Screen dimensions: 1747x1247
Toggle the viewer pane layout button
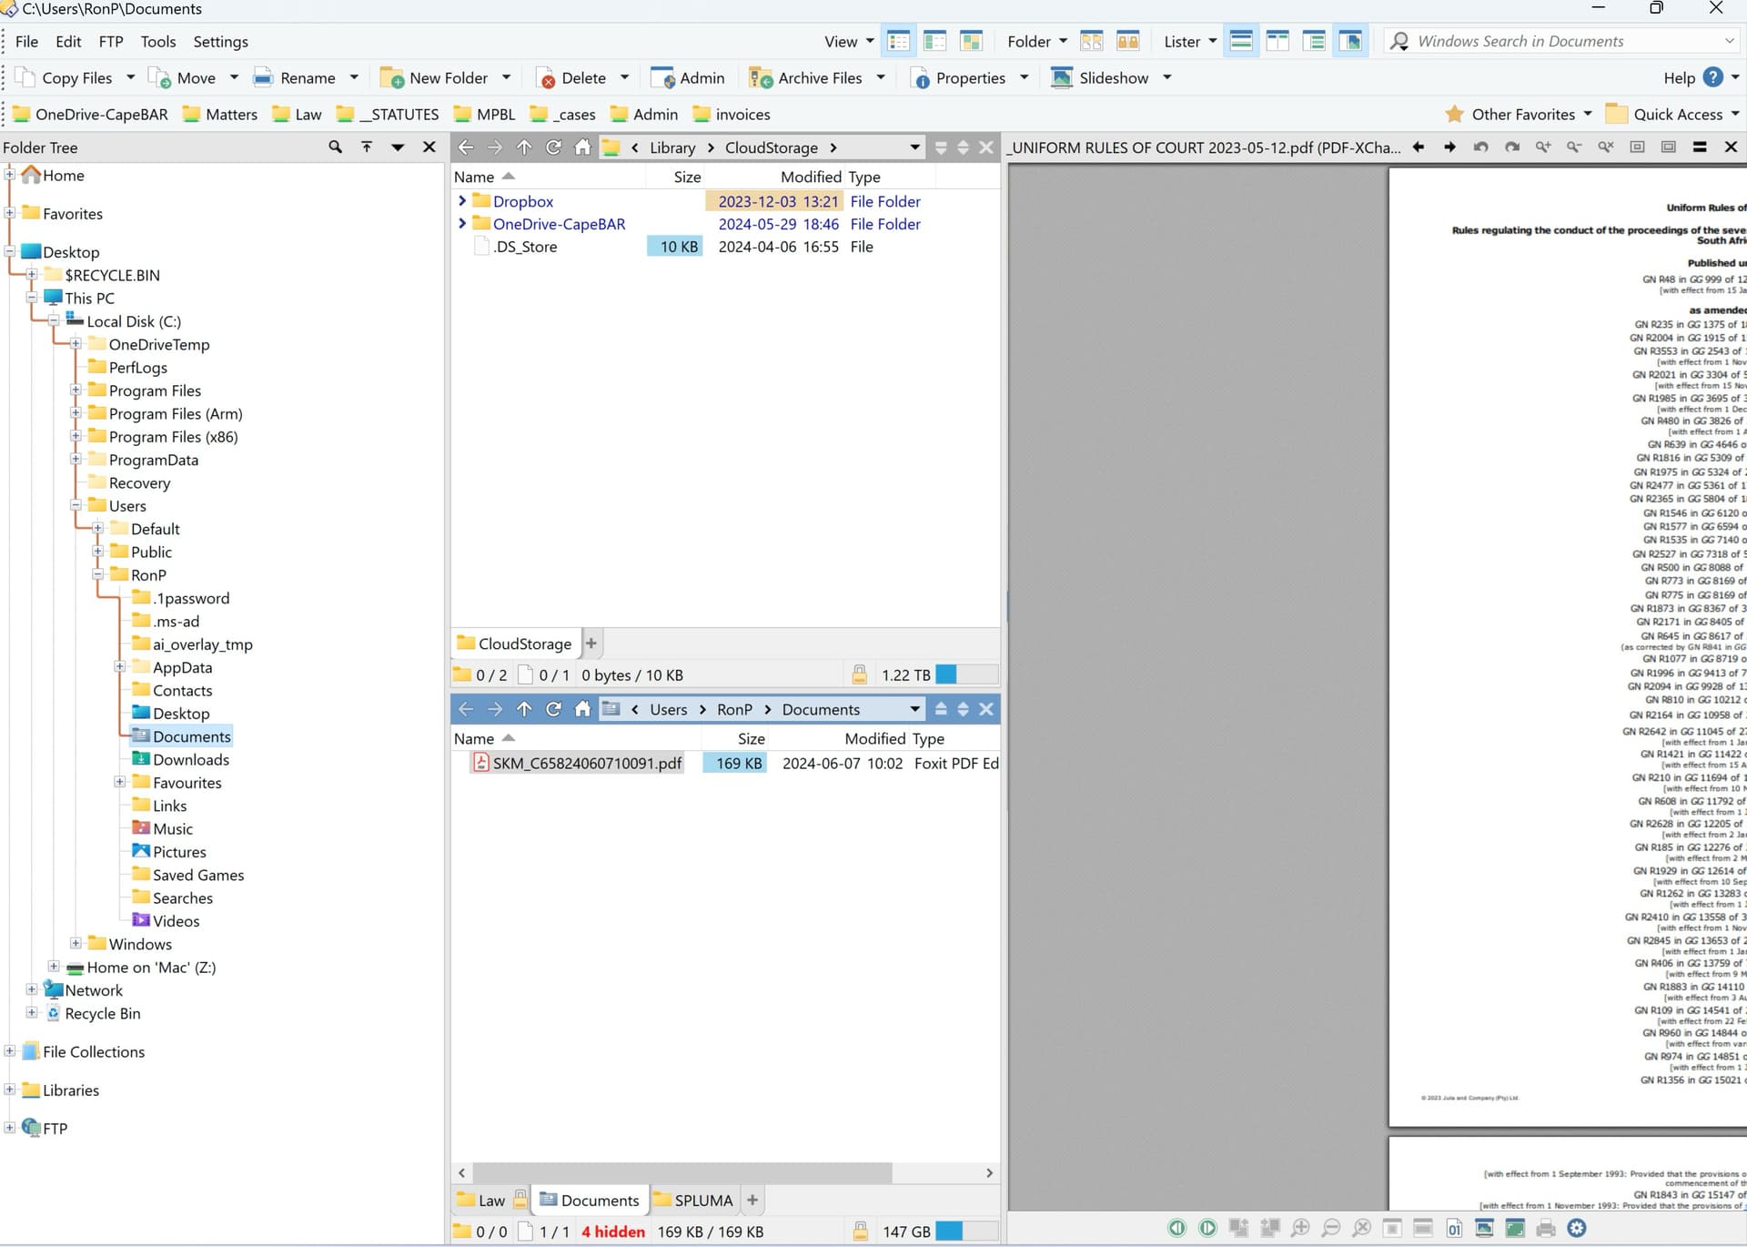point(1351,41)
